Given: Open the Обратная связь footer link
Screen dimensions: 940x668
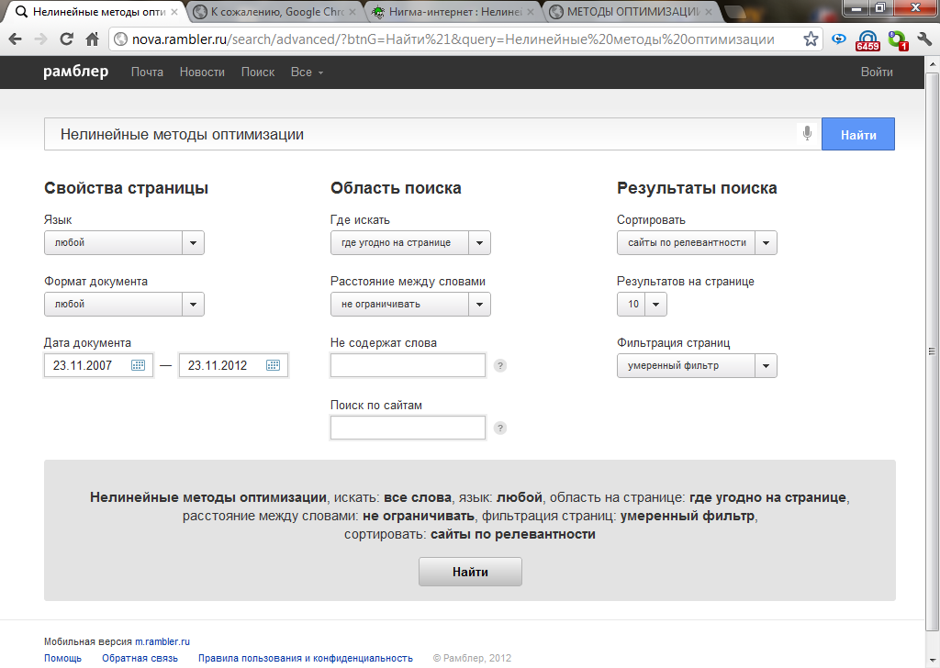Looking at the screenshot, I should 140,658.
